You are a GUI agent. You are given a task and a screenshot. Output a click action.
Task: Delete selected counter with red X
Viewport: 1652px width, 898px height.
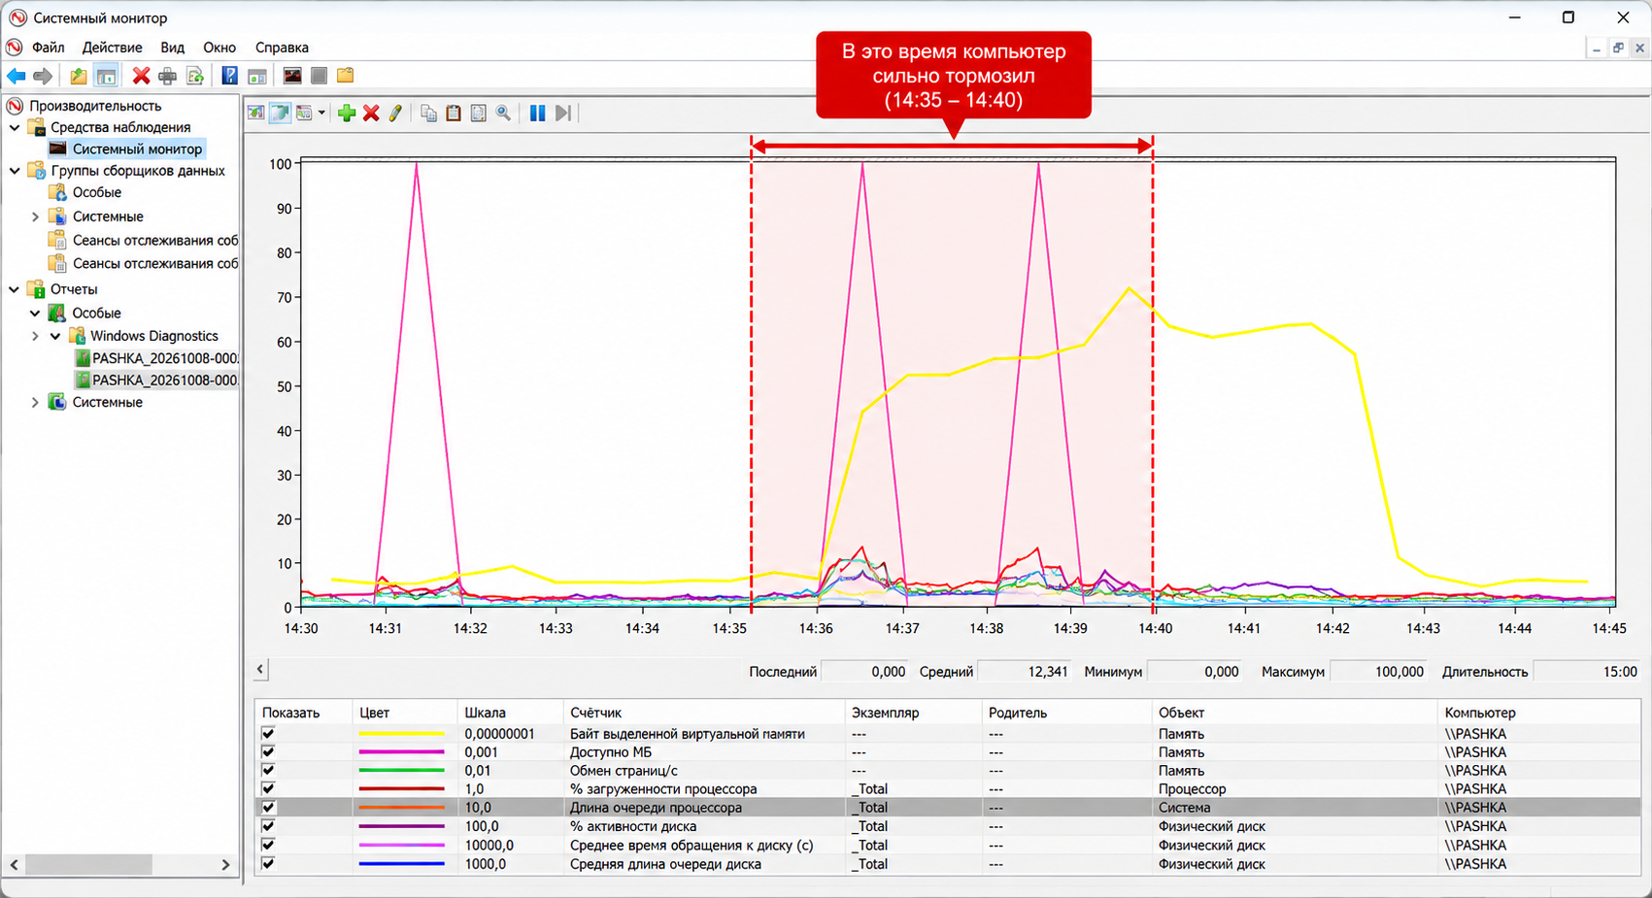tap(371, 113)
